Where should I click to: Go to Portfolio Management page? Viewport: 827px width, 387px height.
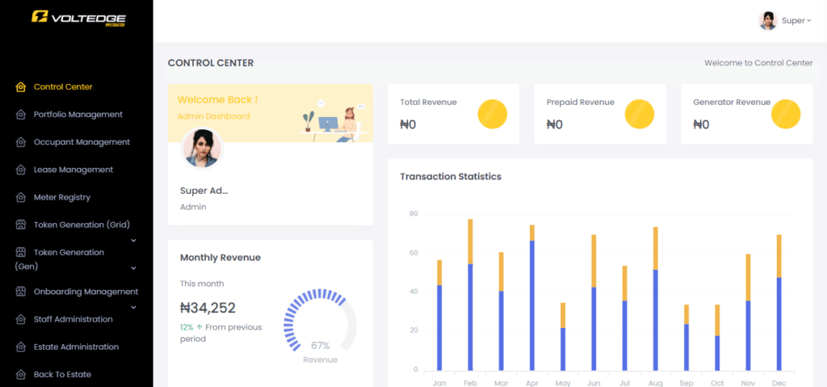coord(78,115)
